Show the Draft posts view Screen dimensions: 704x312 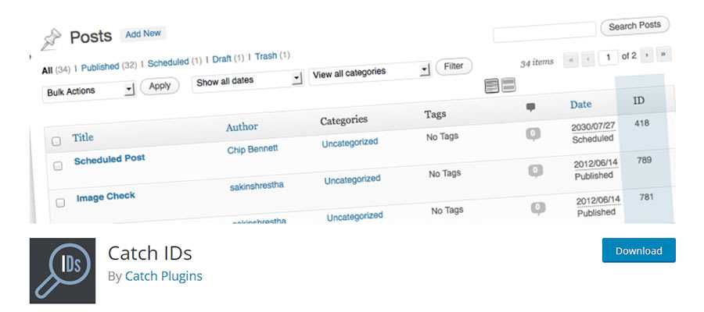click(x=222, y=59)
